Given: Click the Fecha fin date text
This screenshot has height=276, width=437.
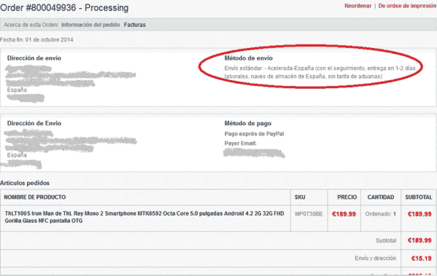Looking at the screenshot, I should (36, 40).
